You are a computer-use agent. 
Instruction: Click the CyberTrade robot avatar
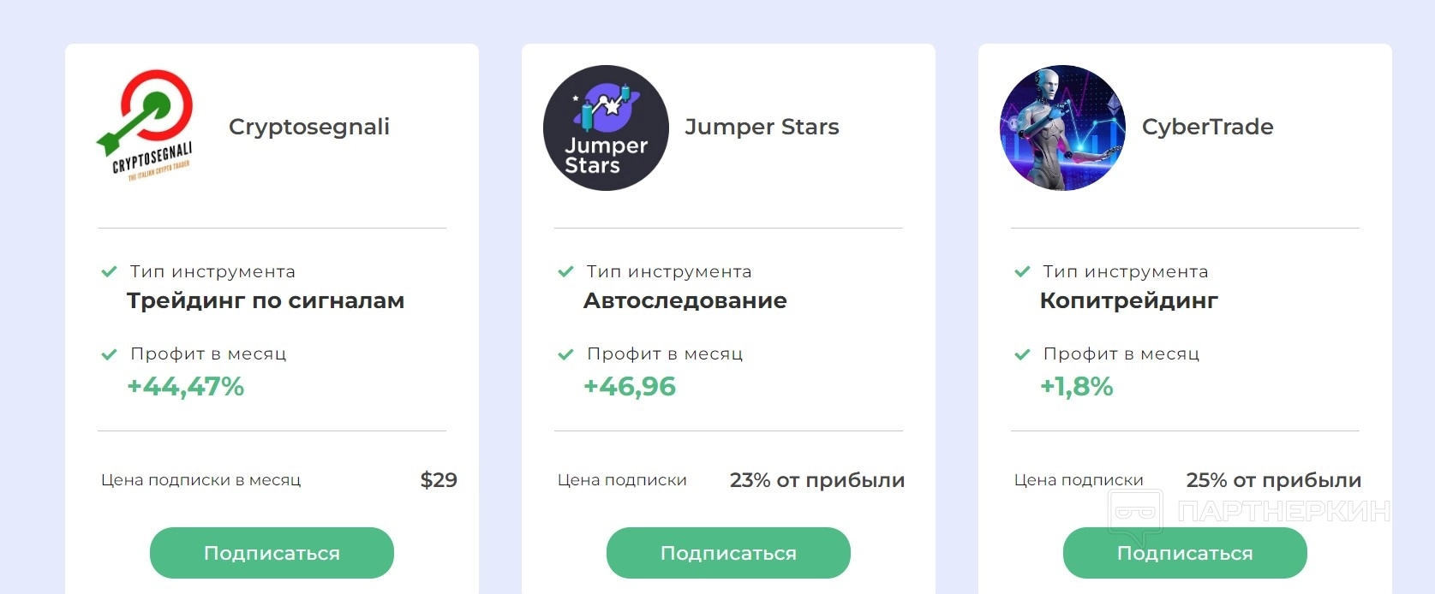pos(1062,128)
